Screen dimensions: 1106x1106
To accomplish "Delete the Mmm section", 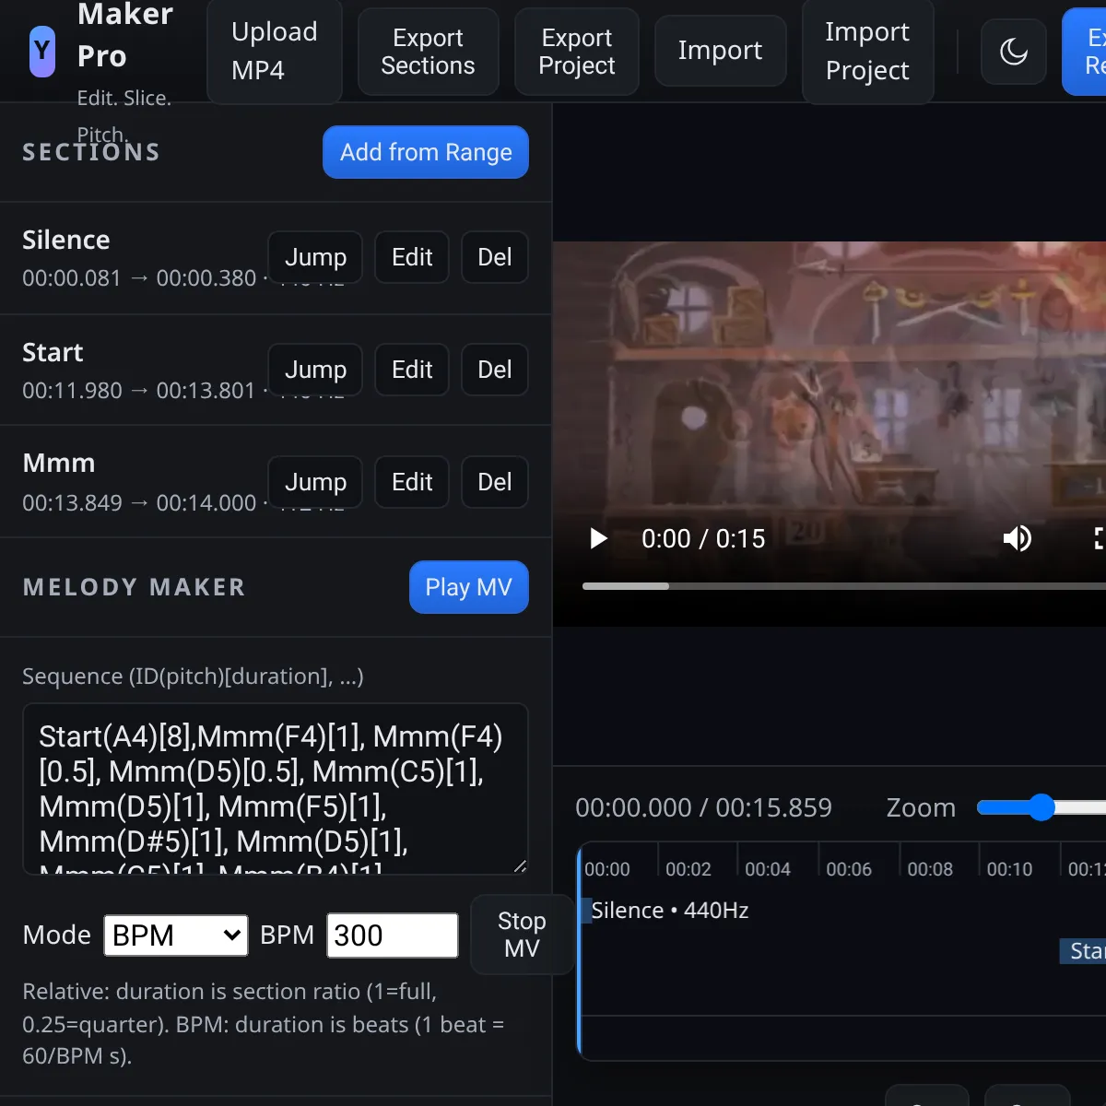I will 494,482.
